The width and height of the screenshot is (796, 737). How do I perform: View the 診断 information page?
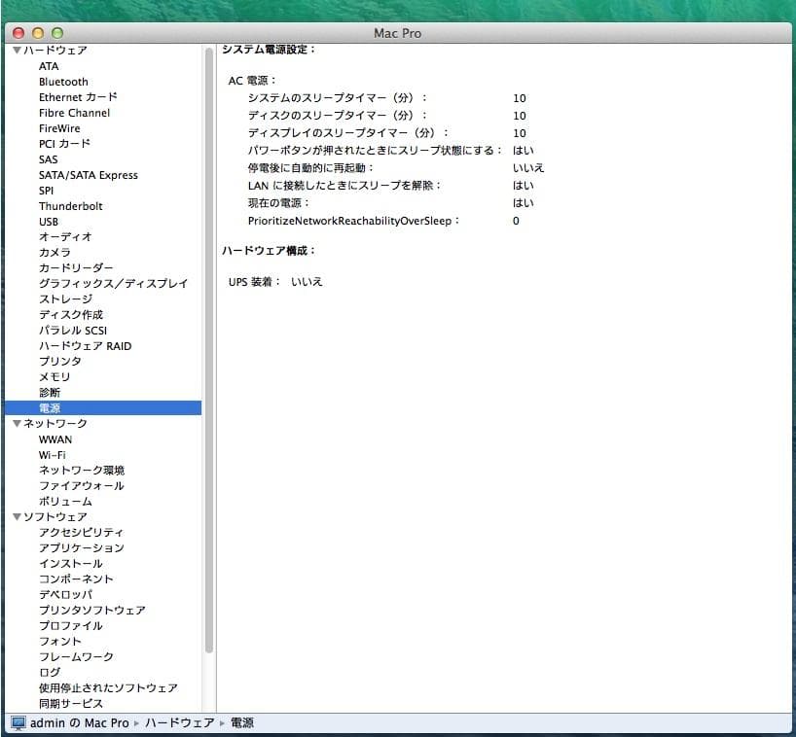(49, 392)
